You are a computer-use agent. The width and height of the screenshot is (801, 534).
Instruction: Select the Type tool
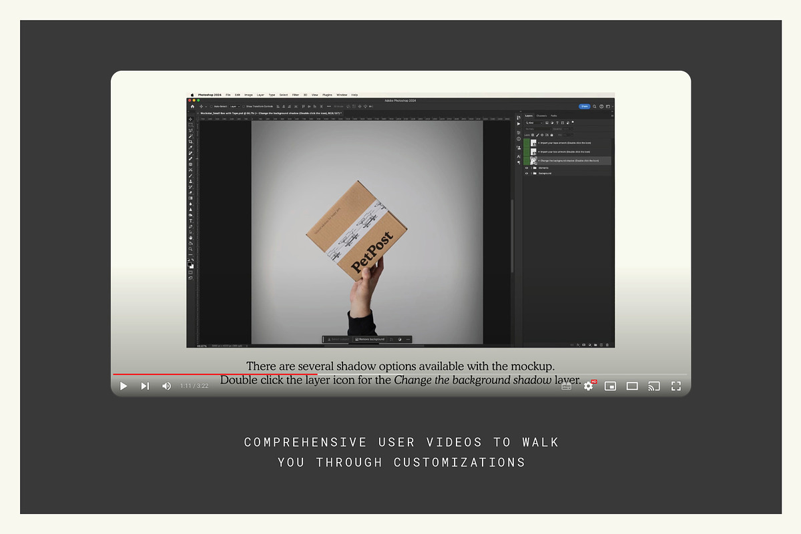click(x=190, y=221)
